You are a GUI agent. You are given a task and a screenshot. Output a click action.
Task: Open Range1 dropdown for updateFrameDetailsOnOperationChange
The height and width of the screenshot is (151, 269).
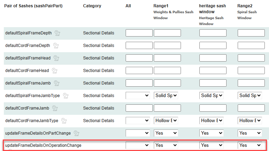pyautogui.click(x=166, y=145)
